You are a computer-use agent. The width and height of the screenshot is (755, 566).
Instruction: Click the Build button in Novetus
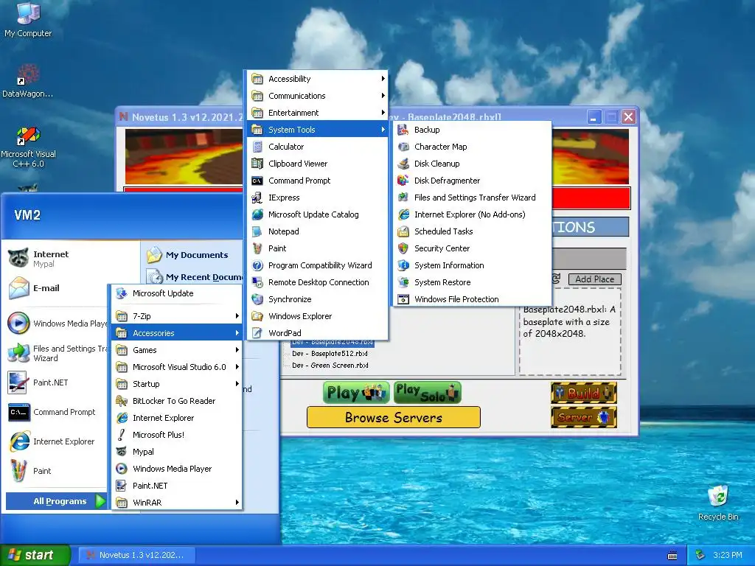pos(584,393)
